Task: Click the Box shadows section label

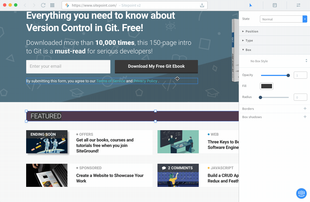Action: pos(252,117)
